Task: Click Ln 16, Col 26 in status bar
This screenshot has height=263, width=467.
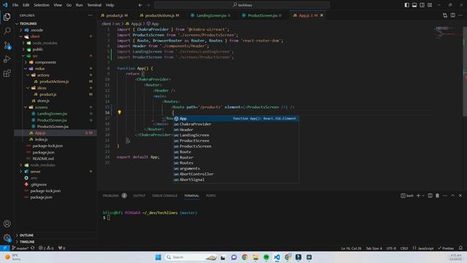Action: point(351,248)
